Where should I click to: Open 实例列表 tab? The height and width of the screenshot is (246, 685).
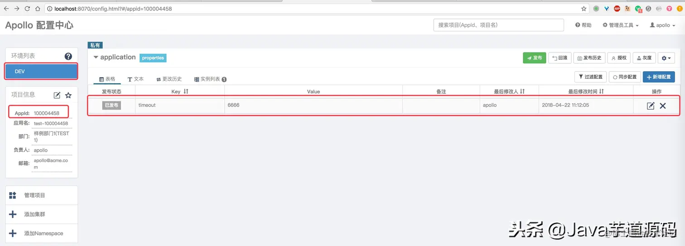coord(210,79)
